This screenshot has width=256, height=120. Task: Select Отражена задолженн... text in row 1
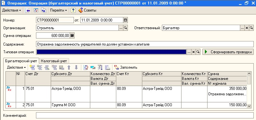(x=227, y=94)
